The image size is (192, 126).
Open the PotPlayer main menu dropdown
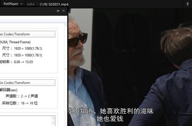click(x=13, y=4)
